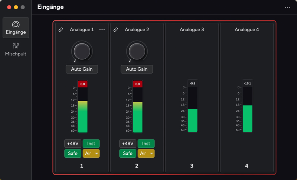Toggle +48V phantom power on channel 1
This screenshot has width=297, height=180.
click(73, 144)
